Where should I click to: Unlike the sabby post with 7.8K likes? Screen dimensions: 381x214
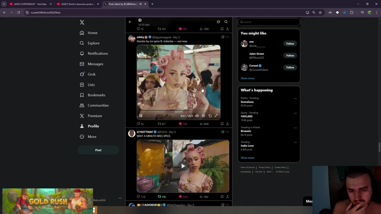click(183, 124)
